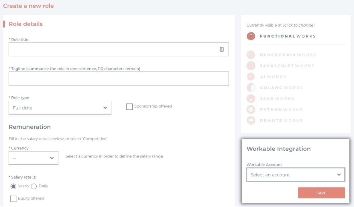Click the 'Fill in the salary details' instruction text
This screenshot has height=207, width=354.
[58, 139]
